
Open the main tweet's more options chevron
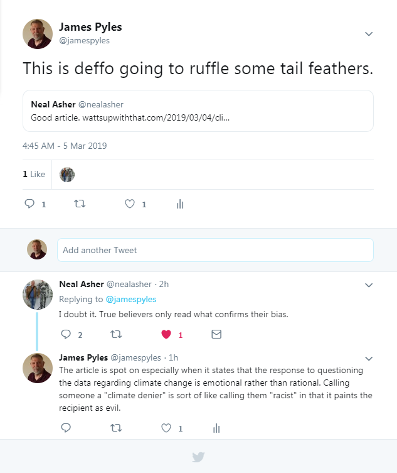pos(369,34)
